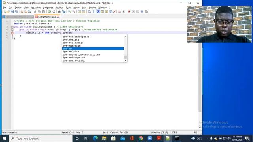Image resolution: width=253 pixels, height=142 pixels.
Task: Click the taskbar search box
Action: (x=41, y=138)
